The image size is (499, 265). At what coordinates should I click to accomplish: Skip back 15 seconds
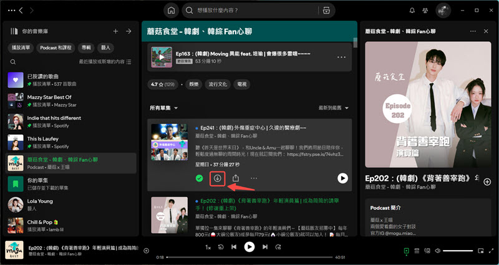coord(221,247)
